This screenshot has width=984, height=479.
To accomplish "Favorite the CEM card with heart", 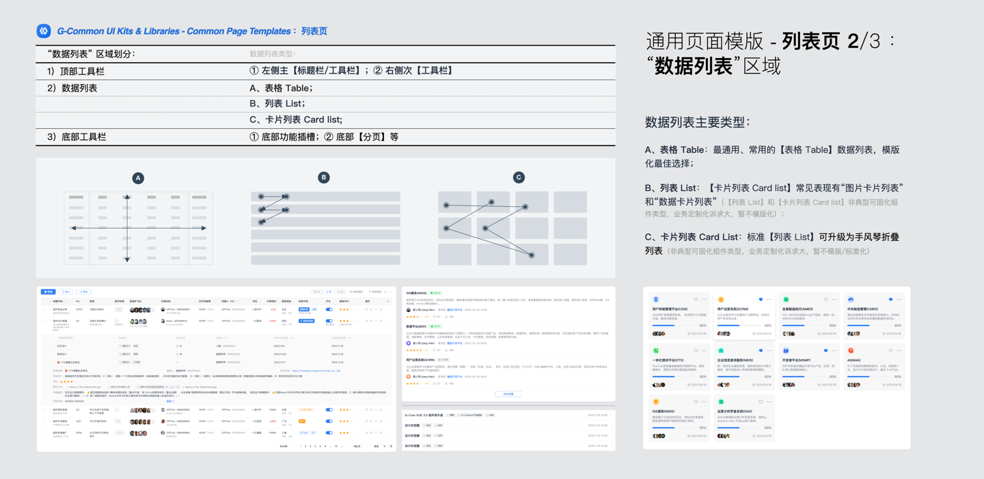I will click(x=696, y=300).
